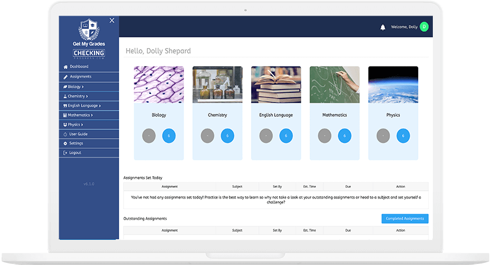Open the Chemistry card bottles thumbnail
The width and height of the screenshot is (491, 265).
tap(218, 84)
